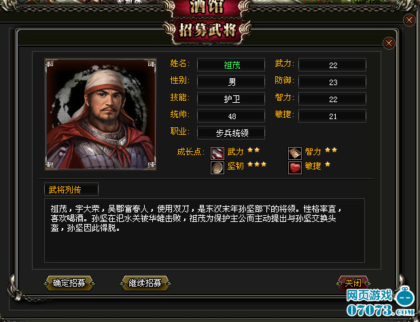420x322 pixels.
Task: Click the 姓名 field showing 祖茂
Action: pyautogui.click(x=231, y=65)
